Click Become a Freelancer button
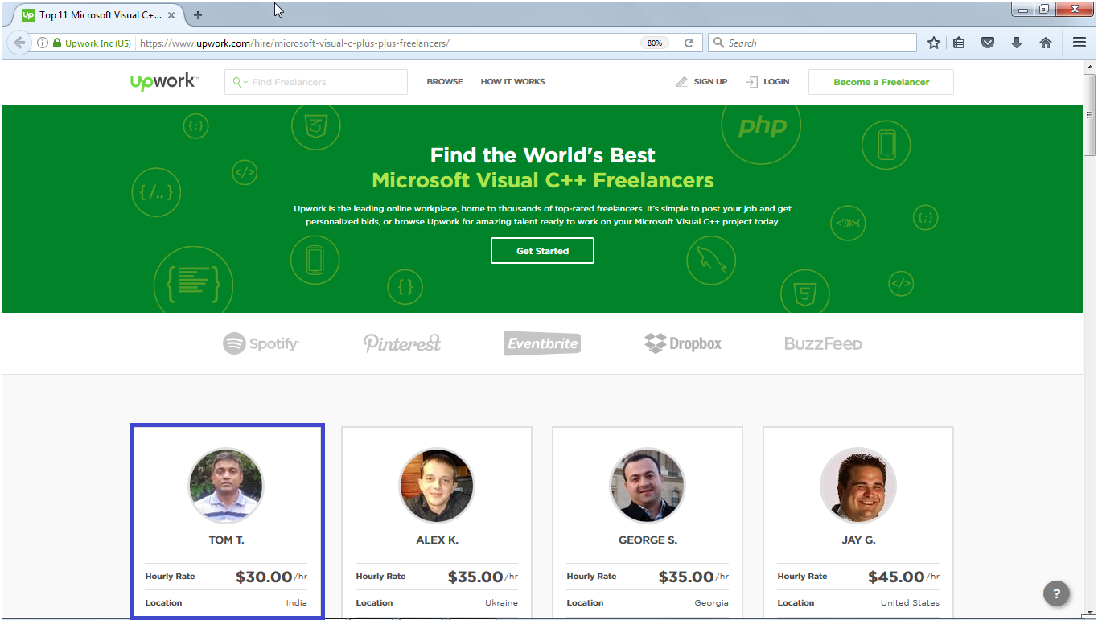1098x620 pixels. tap(881, 82)
